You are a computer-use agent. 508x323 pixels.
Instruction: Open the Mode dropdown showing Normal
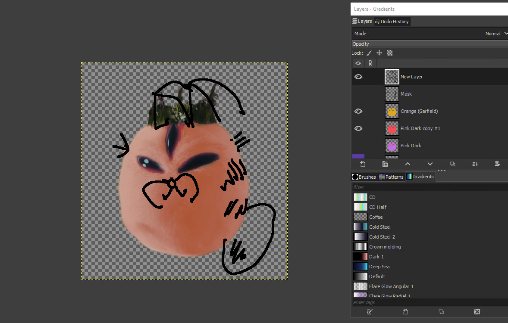(430, 34)
